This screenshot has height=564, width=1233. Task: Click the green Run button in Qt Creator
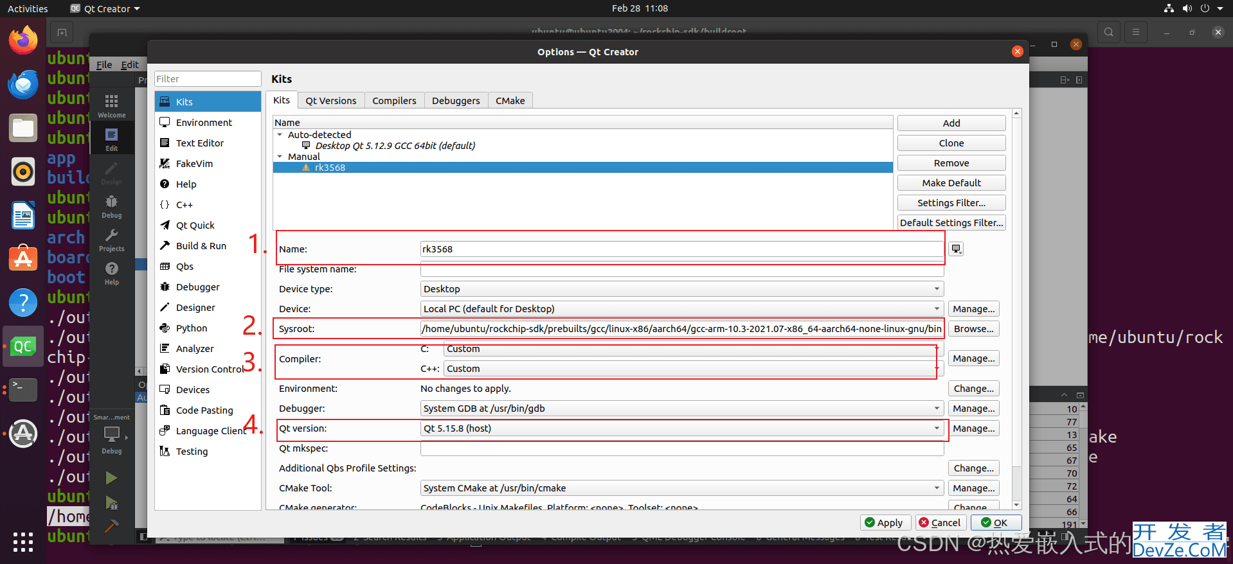click(111, 478)
